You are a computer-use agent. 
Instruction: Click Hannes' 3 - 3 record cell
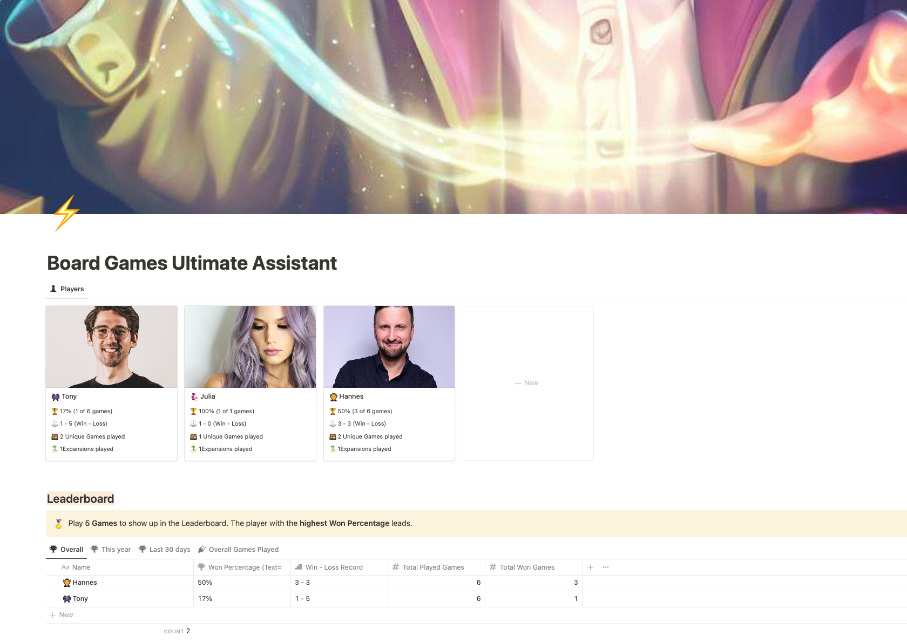339,583
